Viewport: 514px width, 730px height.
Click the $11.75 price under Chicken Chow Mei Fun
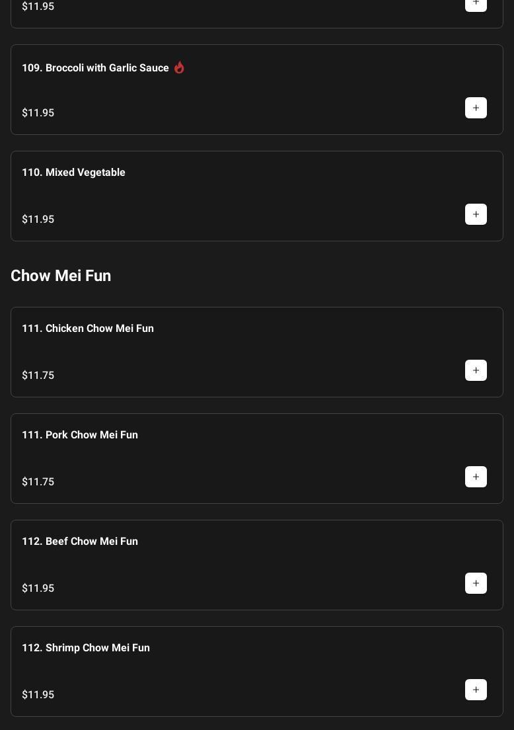[x=38, y=376]
